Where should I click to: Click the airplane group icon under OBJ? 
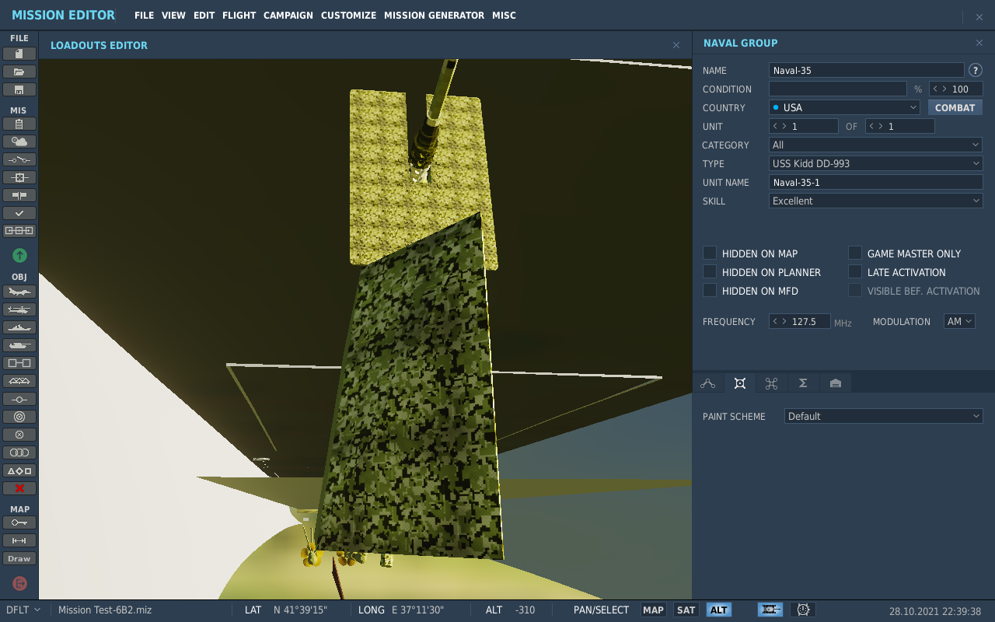[19, 292]
